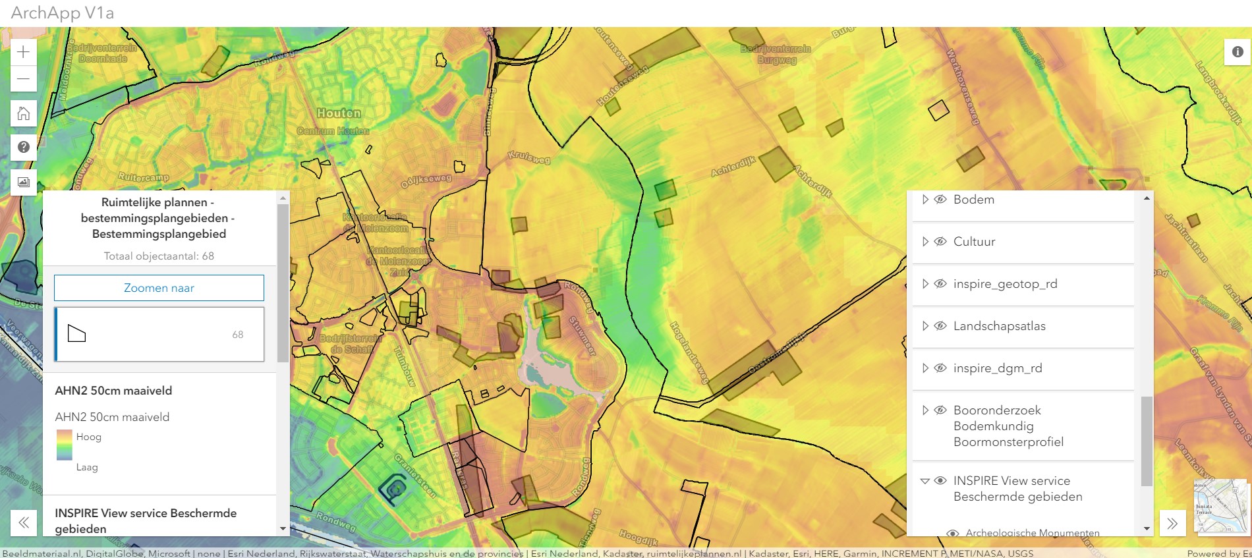The image size is (1252, 558).
Task: Hide the Cultuur layer via eye icon
Action: pos(941,242)
